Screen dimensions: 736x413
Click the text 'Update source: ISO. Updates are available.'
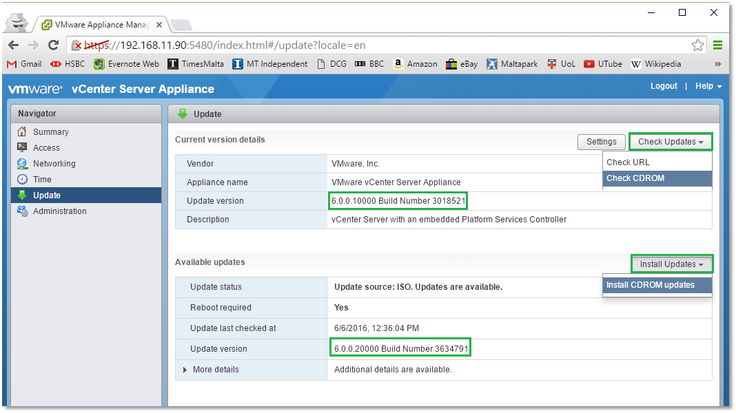coord(418,287)
